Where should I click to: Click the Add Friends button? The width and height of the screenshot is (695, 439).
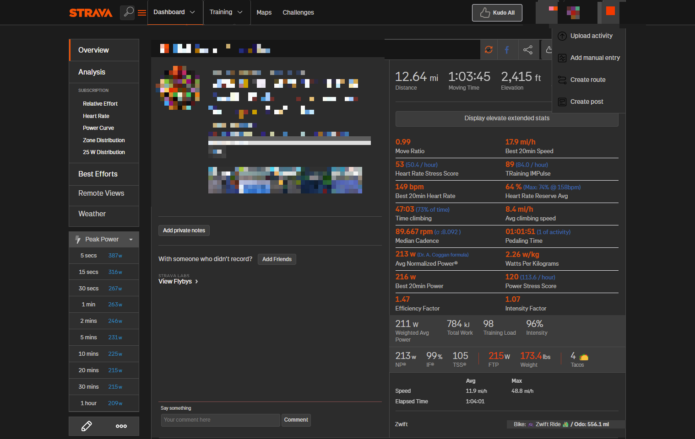tap(277, 259)
